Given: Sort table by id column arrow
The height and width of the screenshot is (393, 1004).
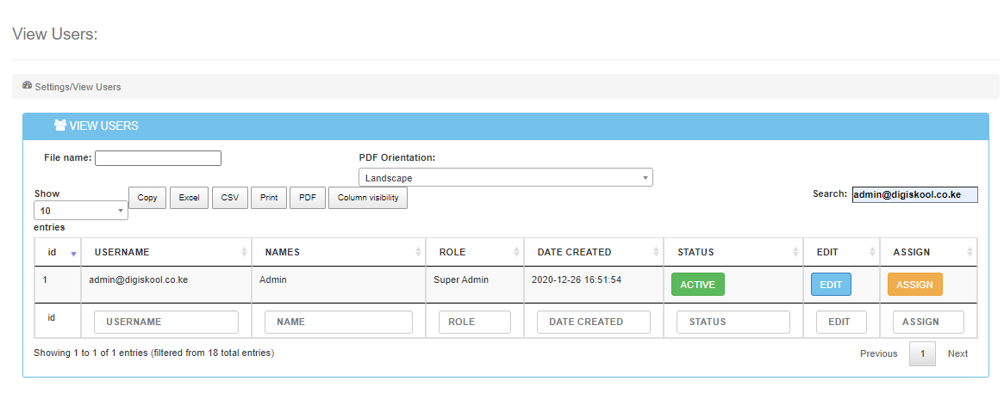Looking at the screenshot, I should (73, 253).
